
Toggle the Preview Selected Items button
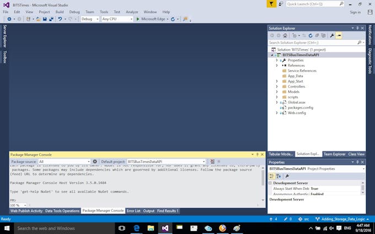click(339, 35)
